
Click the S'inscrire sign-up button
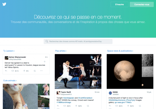[x=120, y=4]
